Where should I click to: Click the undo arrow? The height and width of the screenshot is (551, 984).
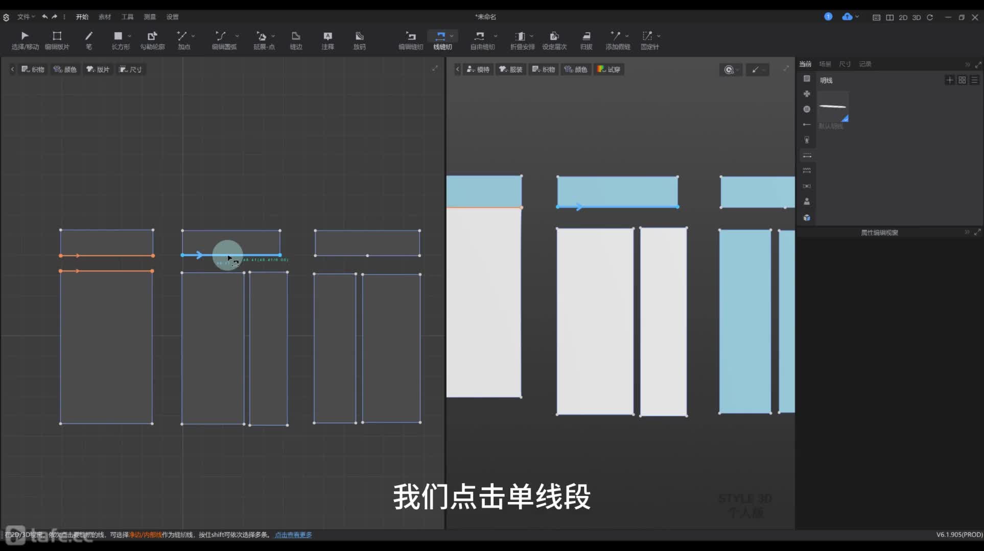(x=45, y=17)
